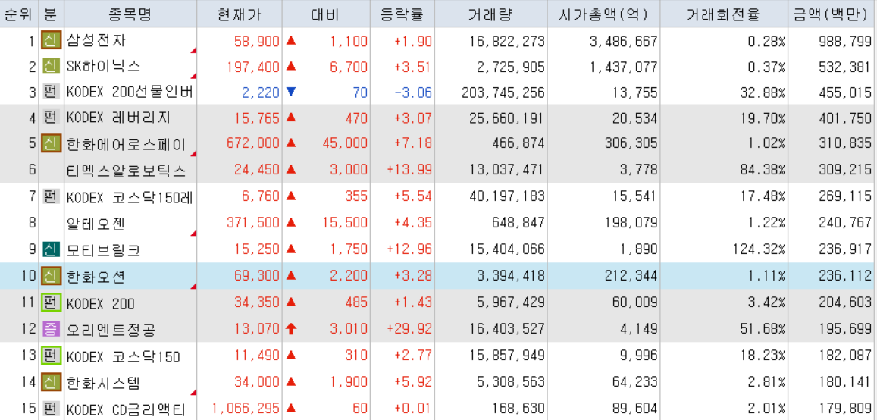
Task: Sort by the 시가총액(억) column header
Action: tap(603, 14)
